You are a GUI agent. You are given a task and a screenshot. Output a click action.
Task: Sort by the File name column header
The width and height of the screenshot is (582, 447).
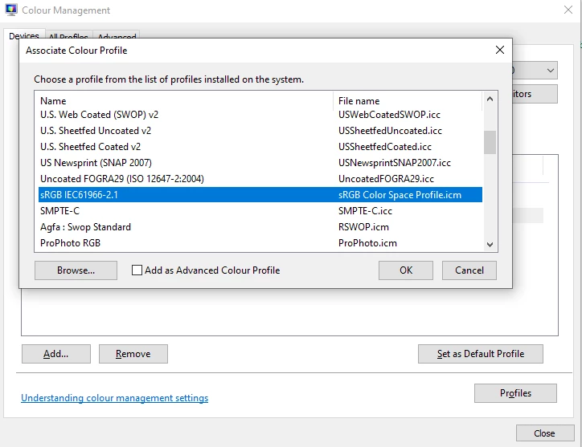point(359,101)
